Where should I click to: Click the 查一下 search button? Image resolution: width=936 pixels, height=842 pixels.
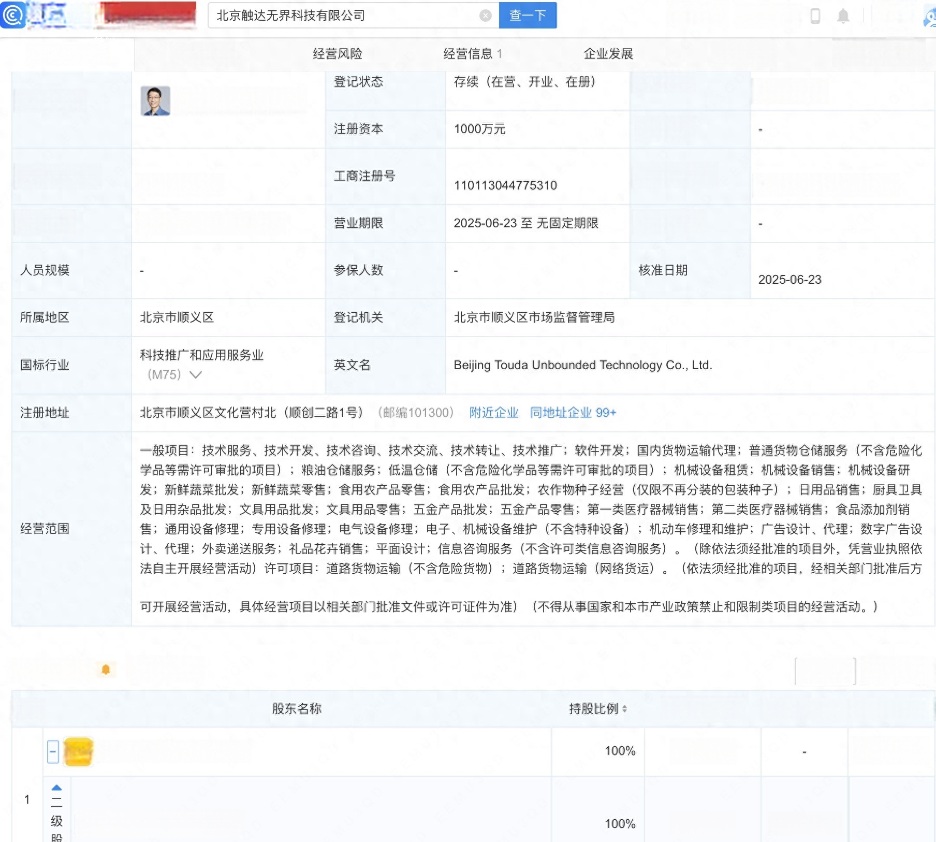(528, 16)
